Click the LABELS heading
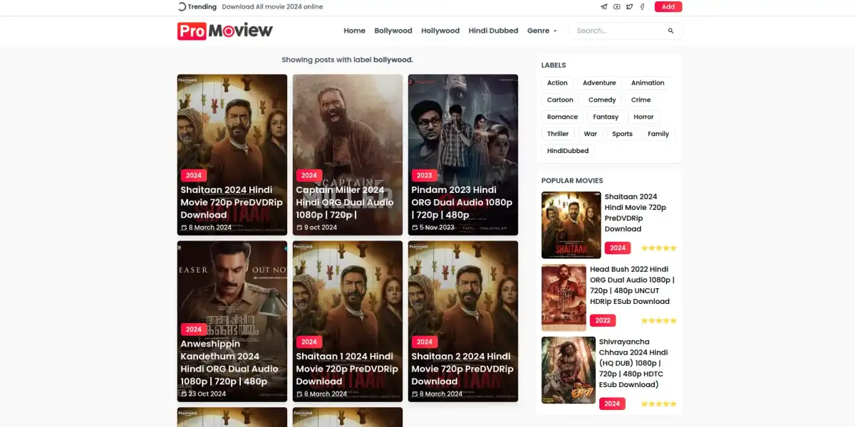Image resolution: width=855 pixels, height=427 pixels. click(554, 65)
